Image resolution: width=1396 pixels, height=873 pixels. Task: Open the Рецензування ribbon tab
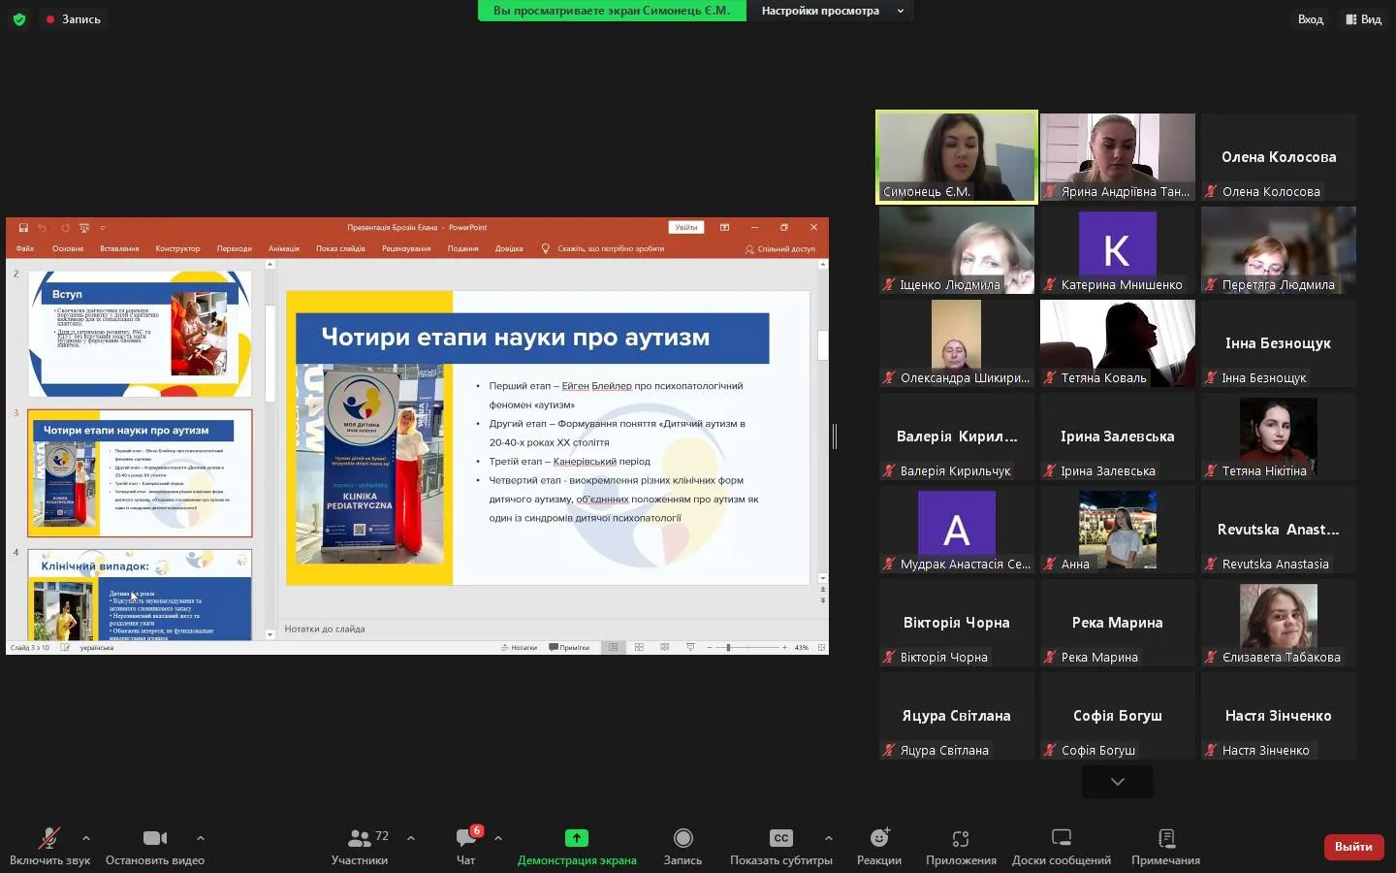pyautogui.click(x=406, y=249)
